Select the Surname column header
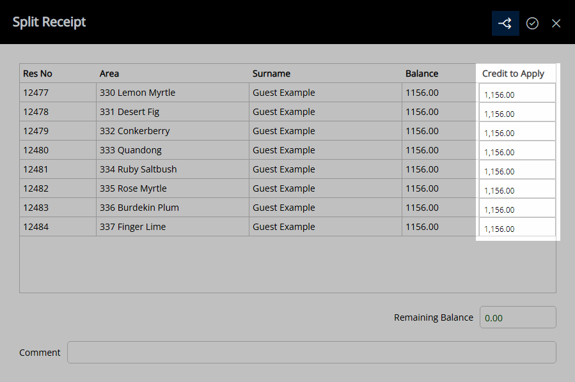 [326, 73]
